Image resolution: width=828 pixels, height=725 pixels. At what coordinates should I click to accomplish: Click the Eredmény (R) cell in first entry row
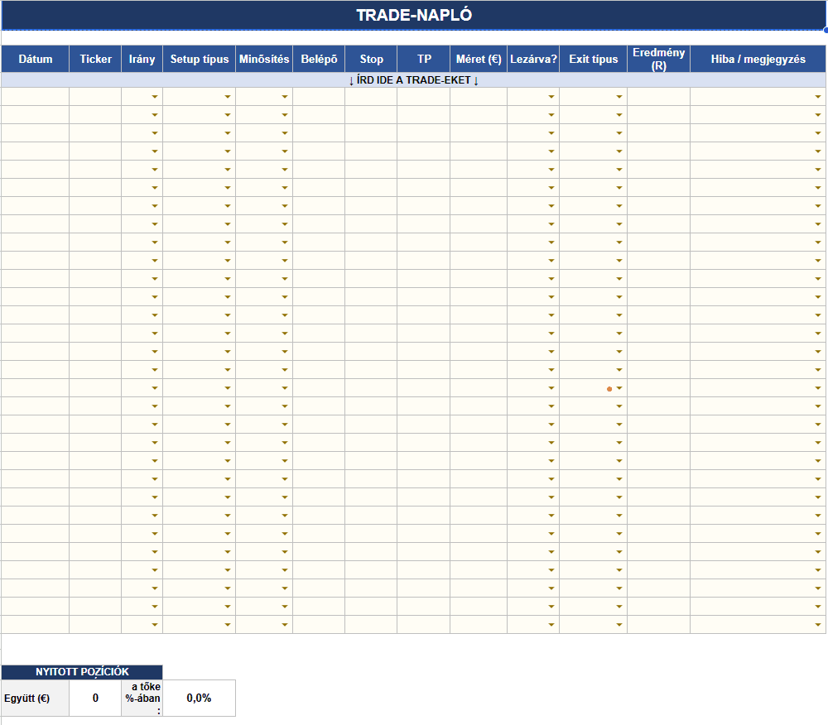point(658,97)
